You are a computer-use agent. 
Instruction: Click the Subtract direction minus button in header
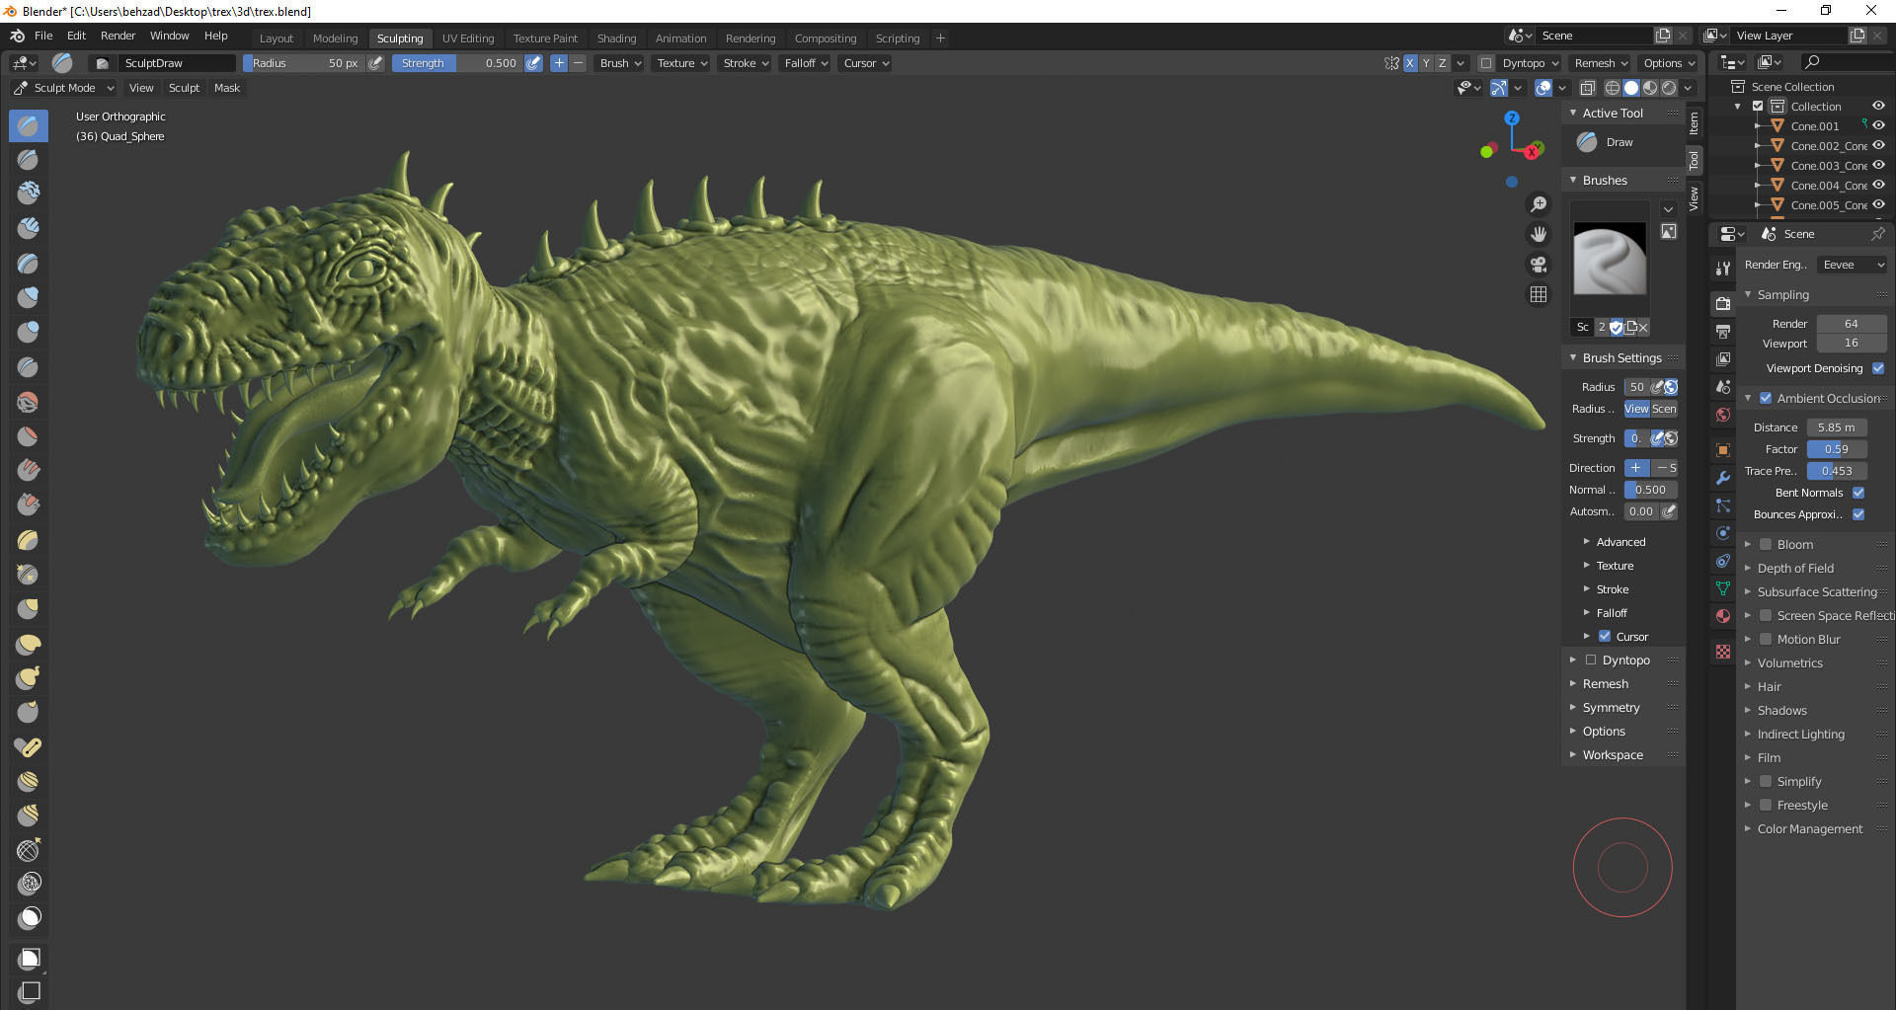[x=579, y=63]
